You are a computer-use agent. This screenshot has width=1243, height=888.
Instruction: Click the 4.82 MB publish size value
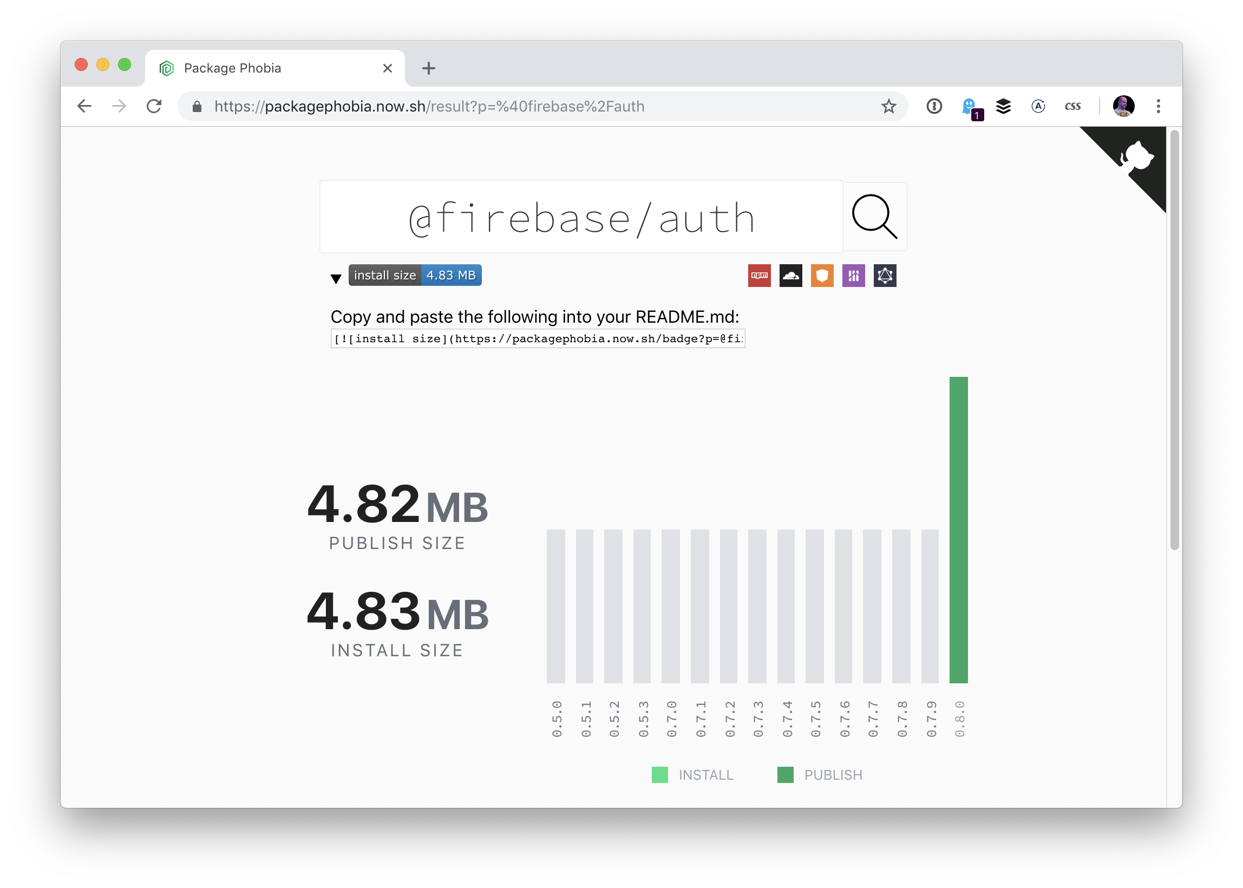point(397,504)
